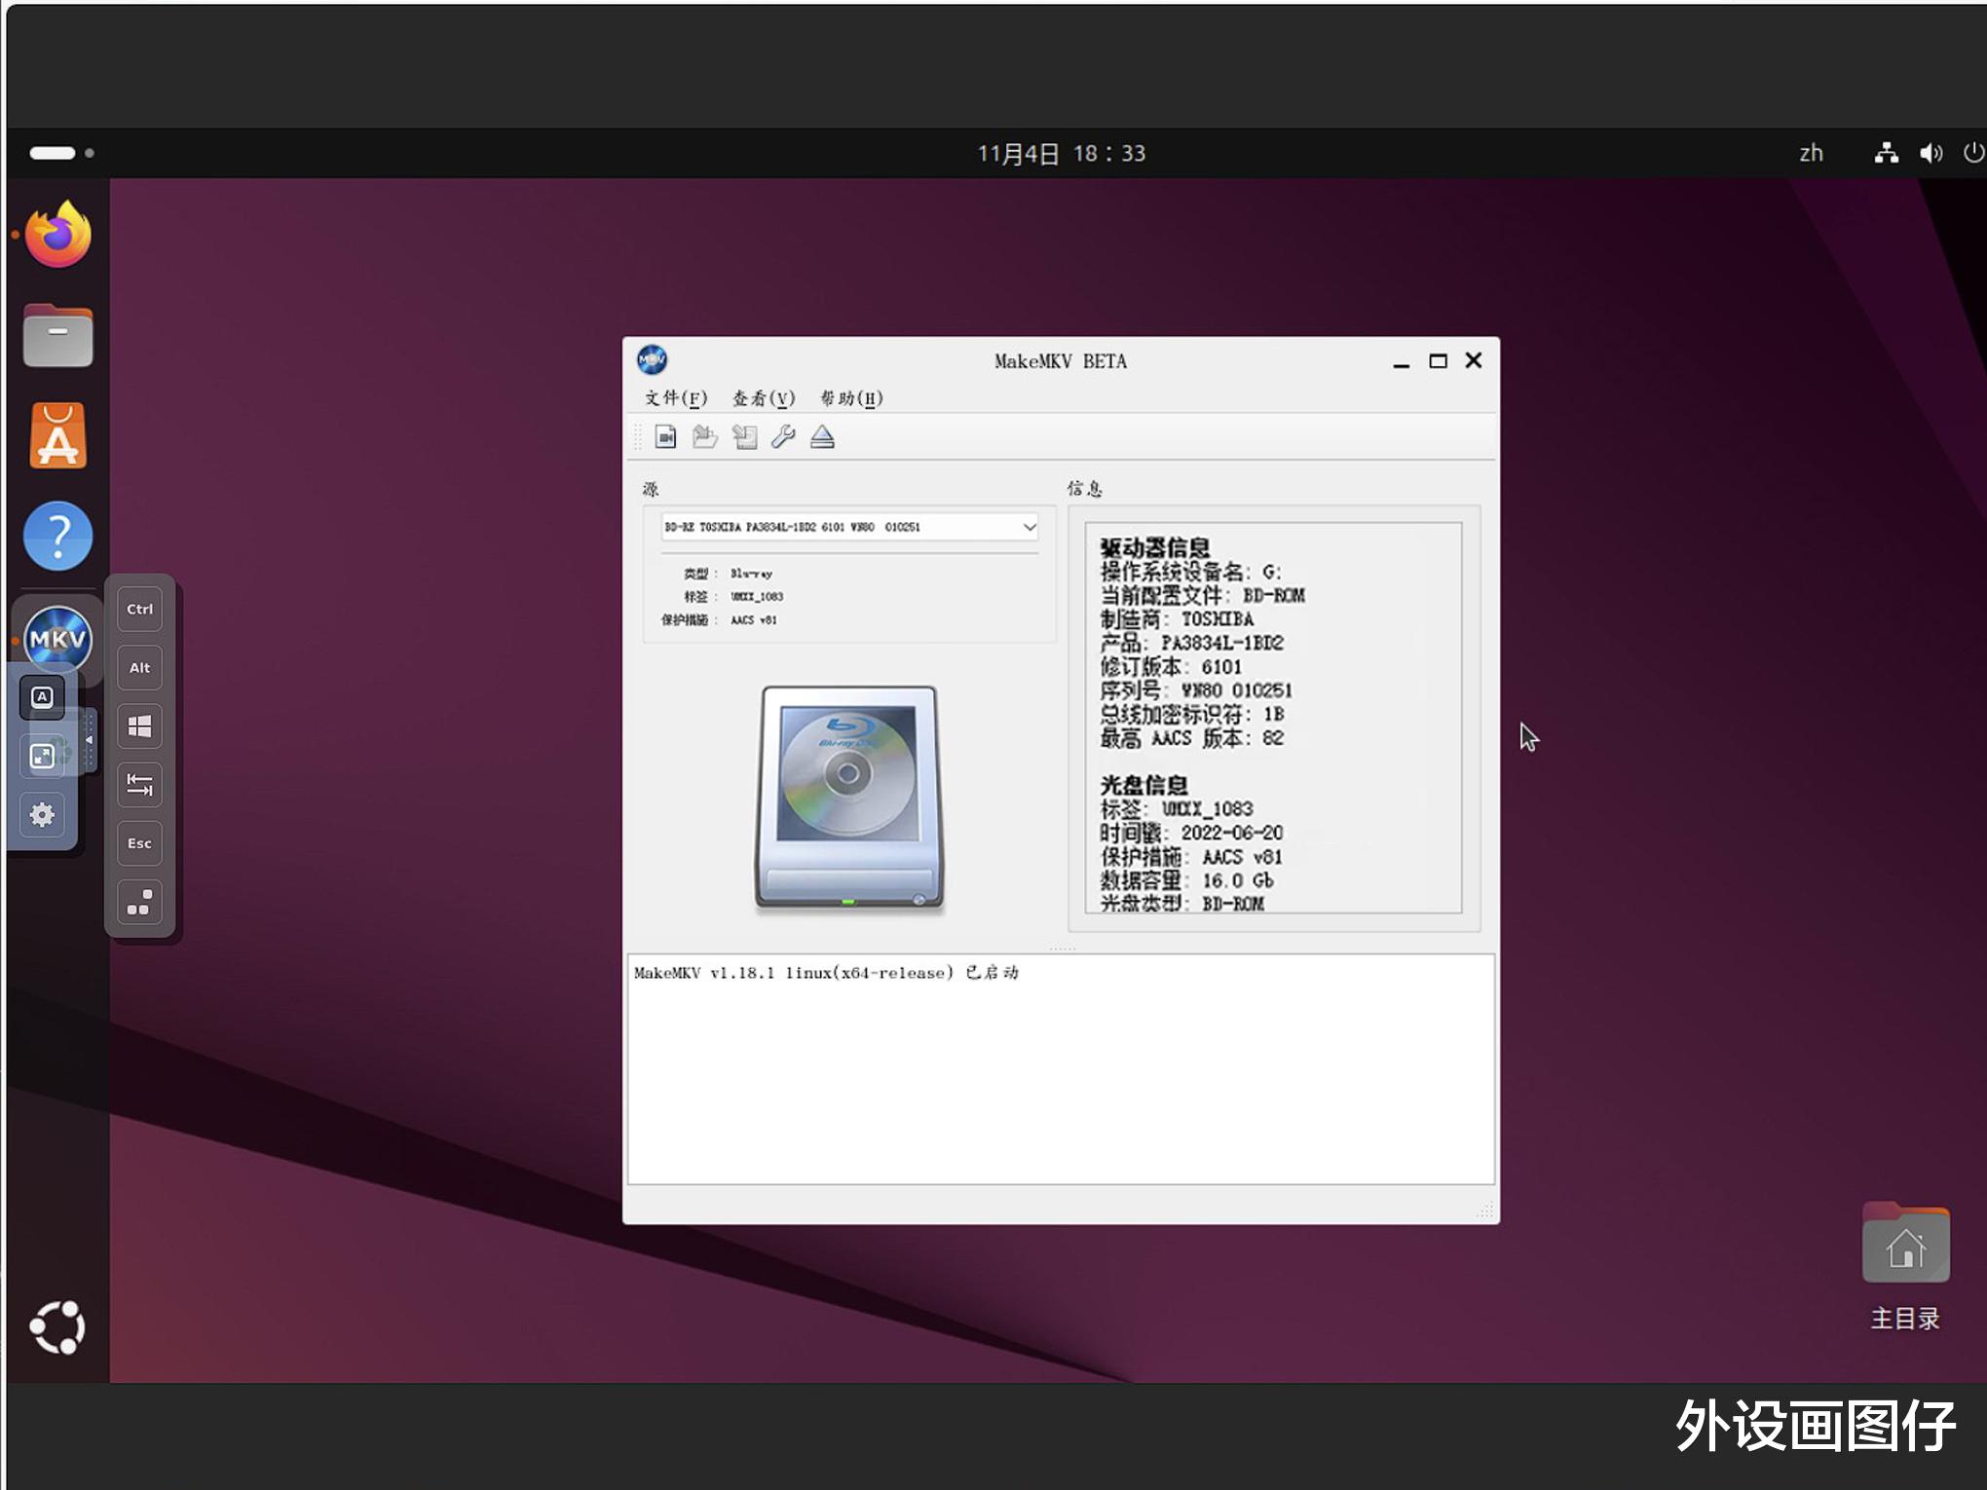The image size is (1987, 1490).
Task: Collapse the side keyboard panel arrow
Action: [x=89, y=740]
